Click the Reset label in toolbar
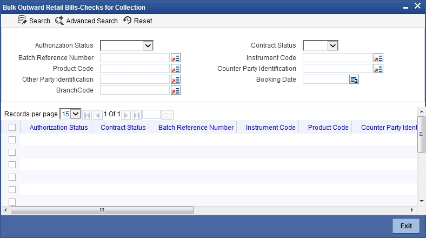This screenshot has height=238, width=426. click(143, 21)
